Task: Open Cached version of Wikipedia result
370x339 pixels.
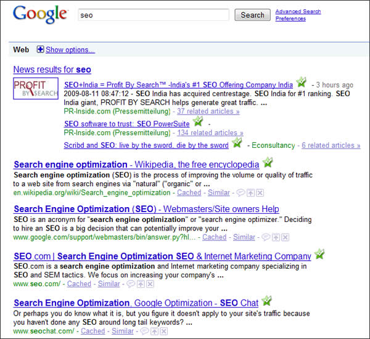Action: tap(189, 193)
